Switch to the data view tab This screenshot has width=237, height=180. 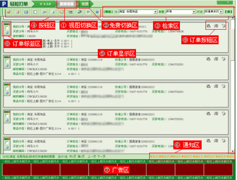tap(67, 4)
